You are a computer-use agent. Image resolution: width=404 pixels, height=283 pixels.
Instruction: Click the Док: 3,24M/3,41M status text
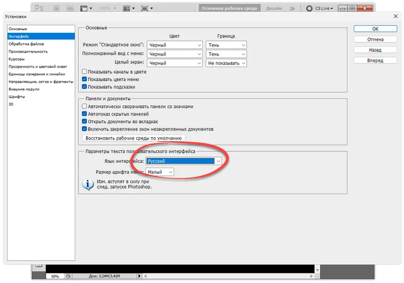(x=105, y=276)
